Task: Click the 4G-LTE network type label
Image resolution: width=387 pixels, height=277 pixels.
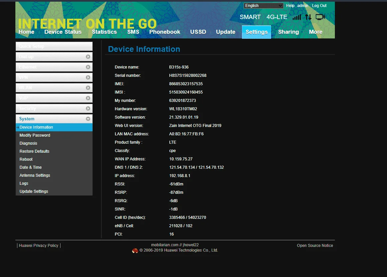Action: [x=277, y=17]
